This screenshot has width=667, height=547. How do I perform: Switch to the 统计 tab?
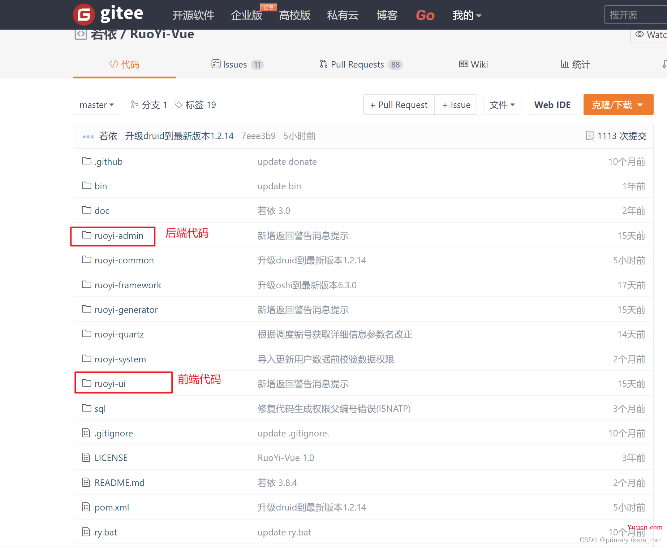(x=575, y=64)
